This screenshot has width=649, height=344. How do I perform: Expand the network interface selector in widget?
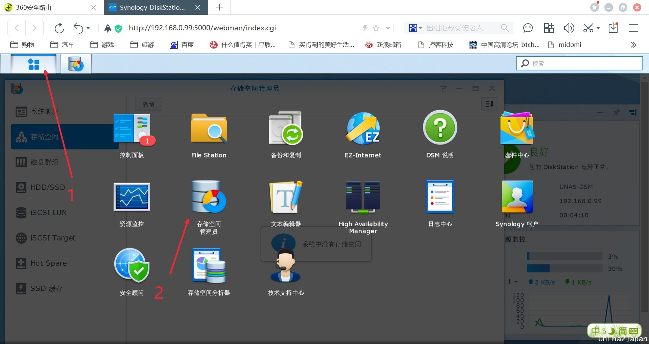click(x=513, y=282)
